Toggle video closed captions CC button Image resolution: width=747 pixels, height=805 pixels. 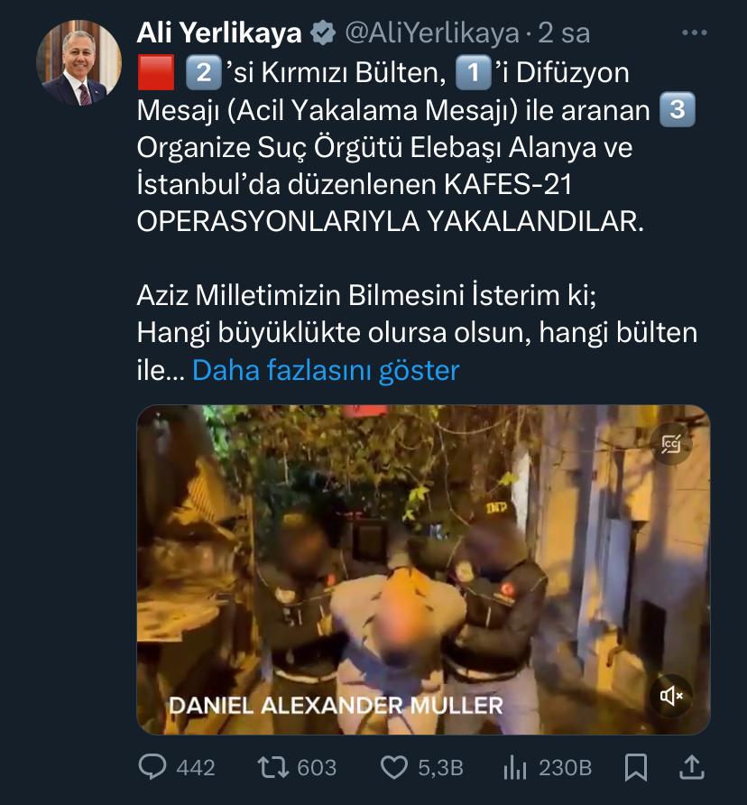coord(671,444)
